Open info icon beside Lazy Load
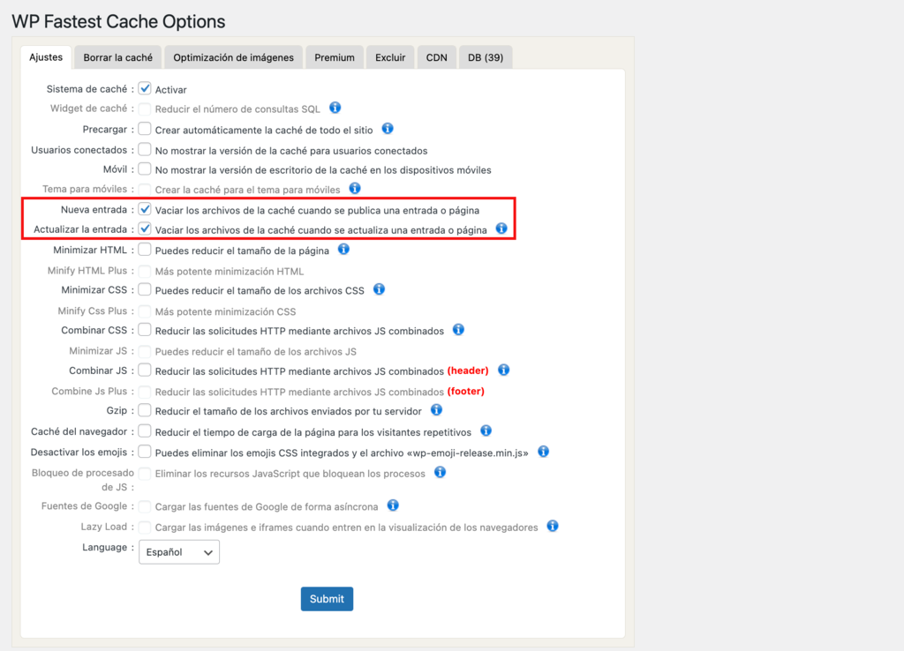Image resolution: width=904 pixels, height=651 pixels. [x=553, y=526]
